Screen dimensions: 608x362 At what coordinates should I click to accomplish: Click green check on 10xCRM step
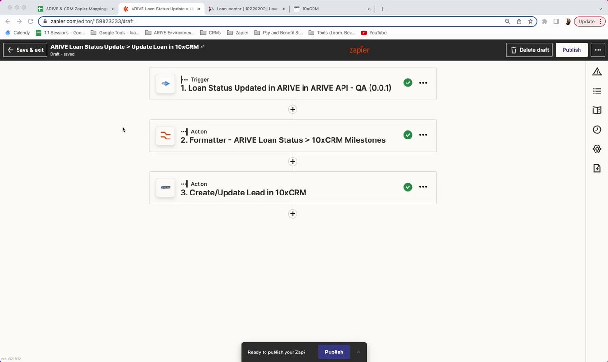point(408,187)
